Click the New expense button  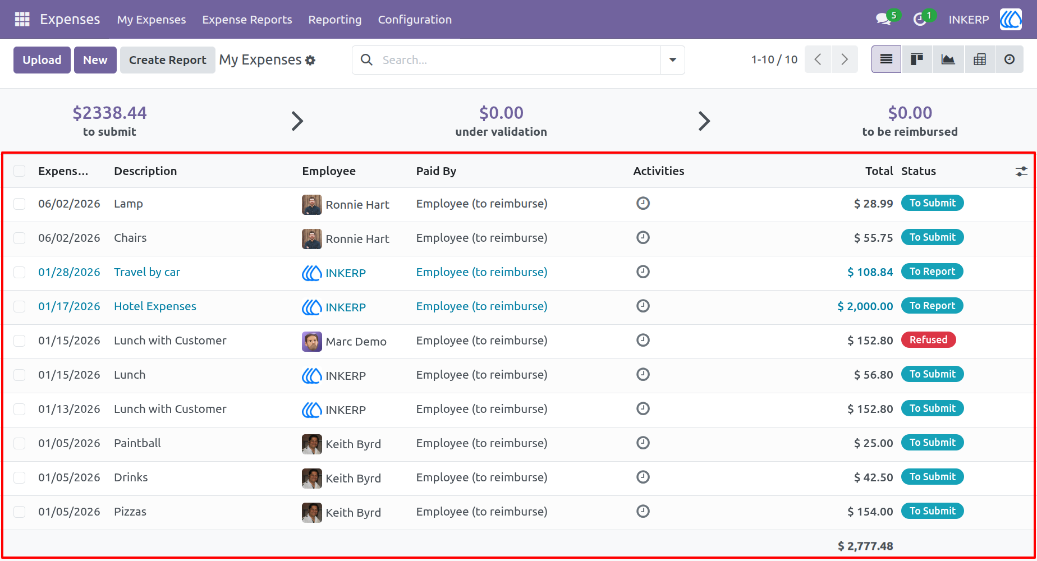coord(95,60)
